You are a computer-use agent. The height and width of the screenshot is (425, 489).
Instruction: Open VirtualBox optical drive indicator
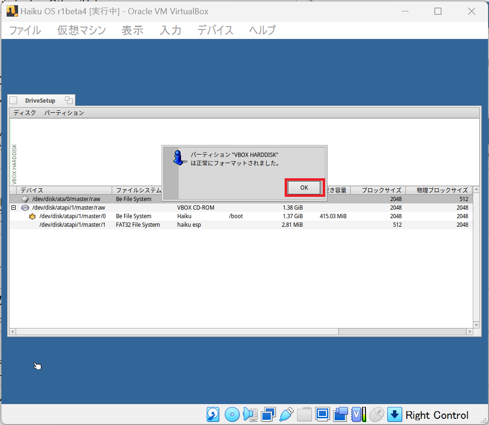[232, 415]
